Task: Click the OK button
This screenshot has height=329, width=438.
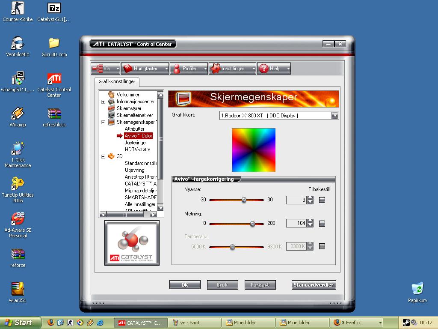Action: point(185,285)
